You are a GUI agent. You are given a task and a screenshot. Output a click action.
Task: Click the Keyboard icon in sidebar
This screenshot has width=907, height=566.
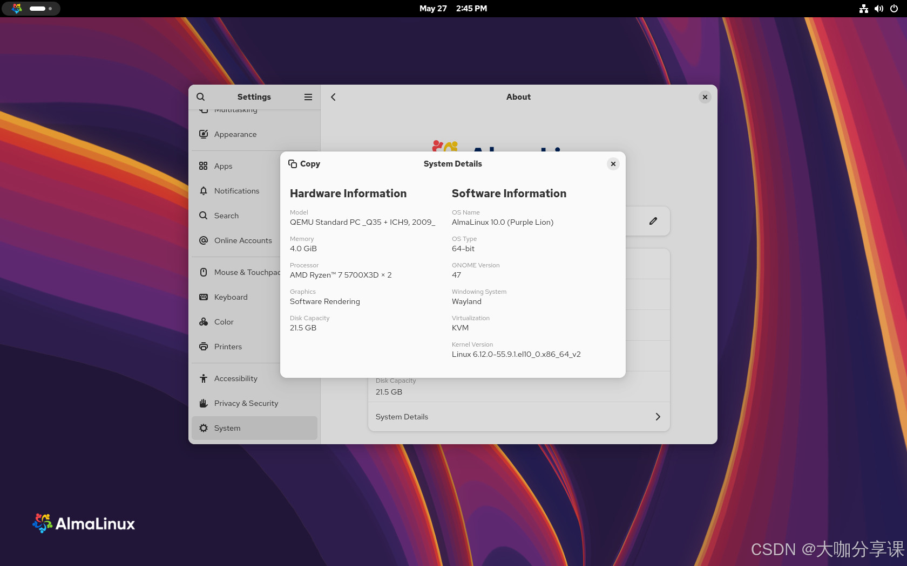pyautogui.click(x=204, y=297)
